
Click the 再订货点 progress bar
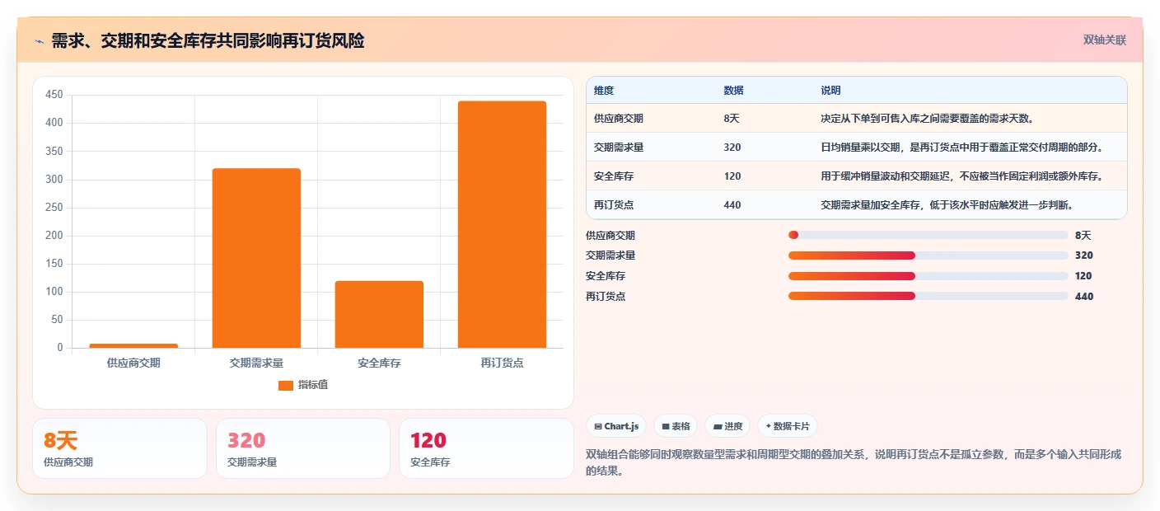click(928, 296)
